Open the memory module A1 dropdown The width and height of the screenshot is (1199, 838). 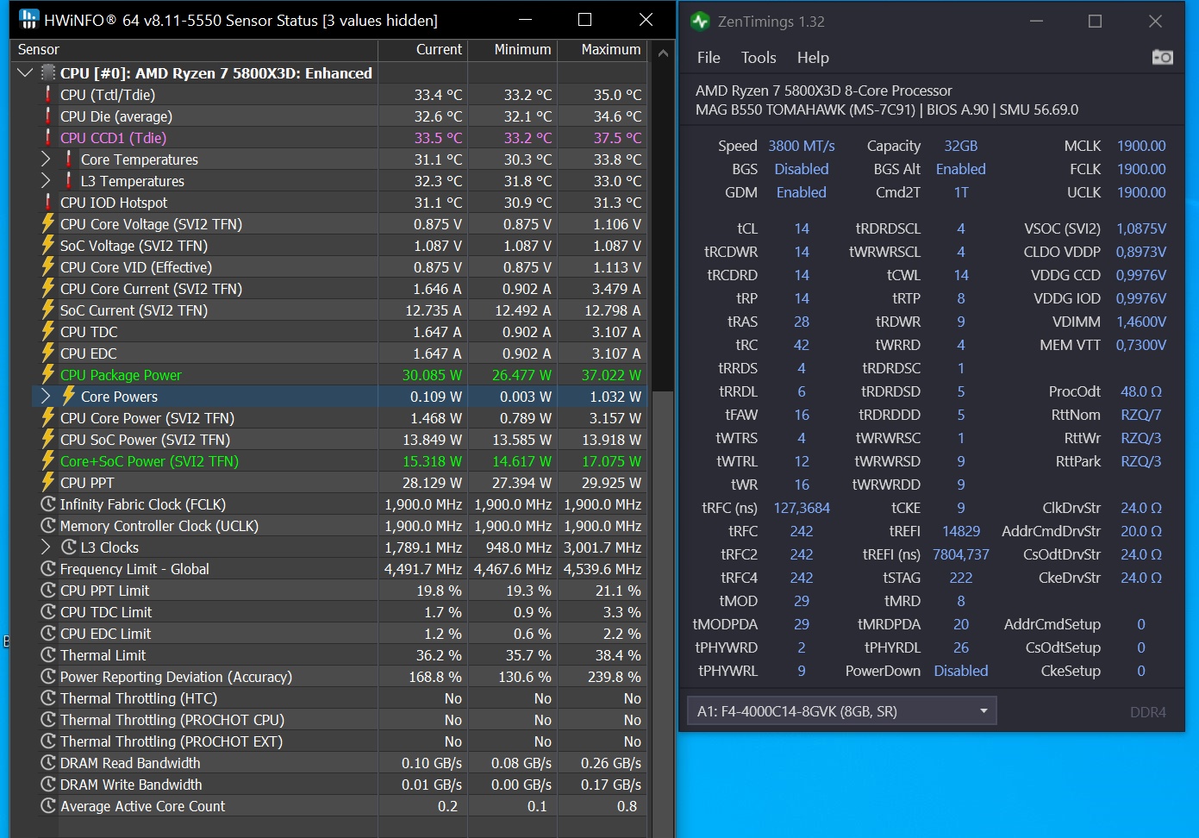[842, 711]
